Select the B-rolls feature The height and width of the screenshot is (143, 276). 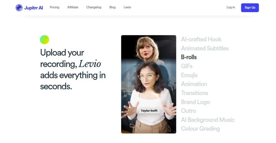point(189,57)
